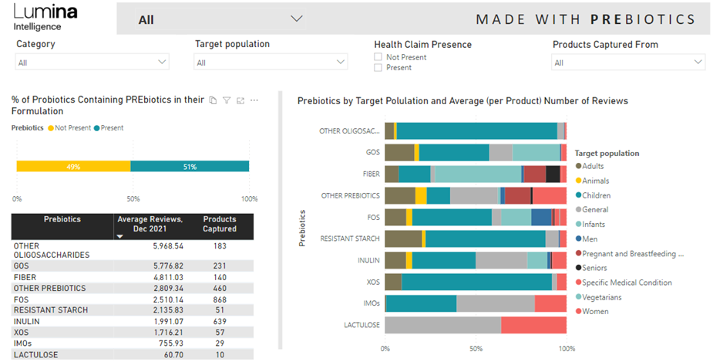Viewport: 713px width, 362px height.
Task: Click the Products Captured column header
Action: (219, 224)
